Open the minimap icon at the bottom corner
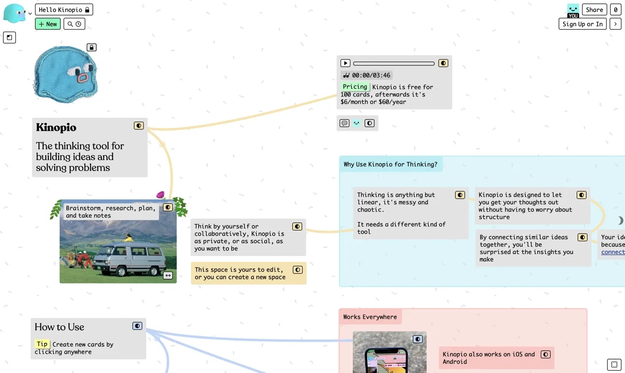Image resolution: width=625 pixels, height=373 pixels. 614,365
